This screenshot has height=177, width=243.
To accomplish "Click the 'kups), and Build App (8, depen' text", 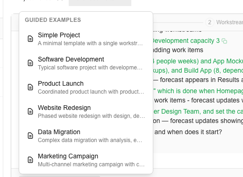I will (x=198, y=70).
